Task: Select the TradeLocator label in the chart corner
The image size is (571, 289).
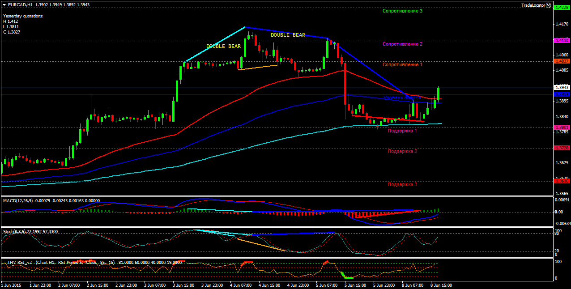Action: click(x=533, y=5)
